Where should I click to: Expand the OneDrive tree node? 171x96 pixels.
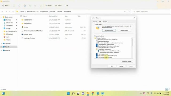[x=1, y=43]
